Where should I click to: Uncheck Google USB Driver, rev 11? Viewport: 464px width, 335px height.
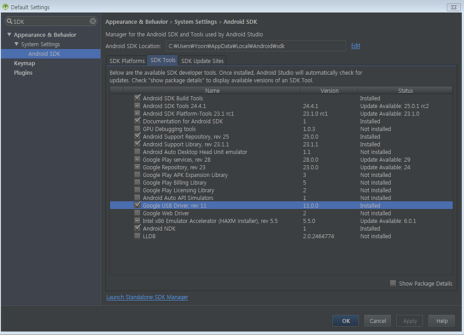[x=137, y=205]
